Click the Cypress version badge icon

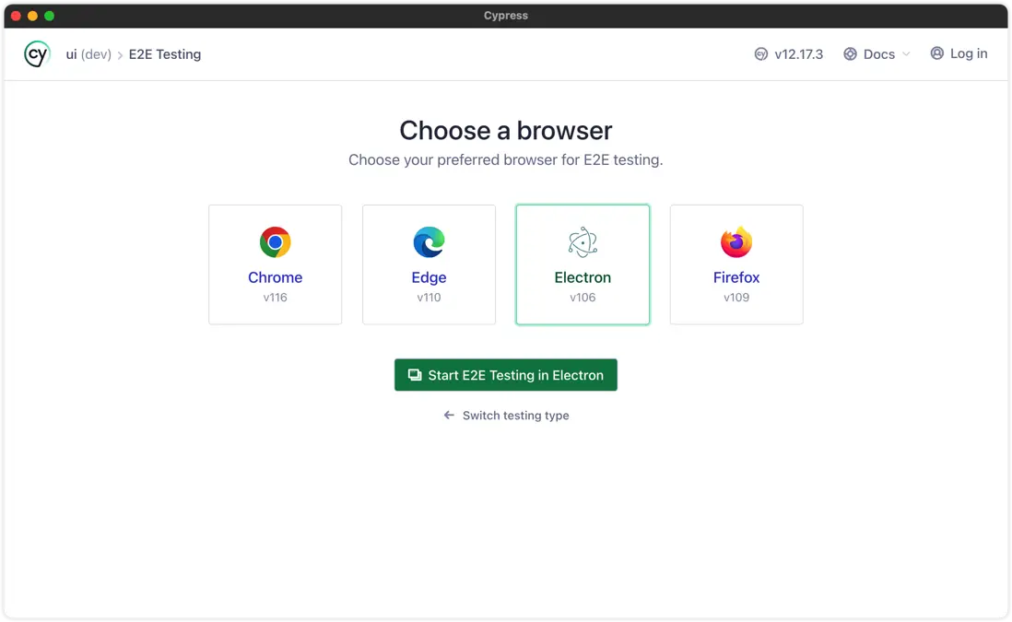[x=761, y=54]
